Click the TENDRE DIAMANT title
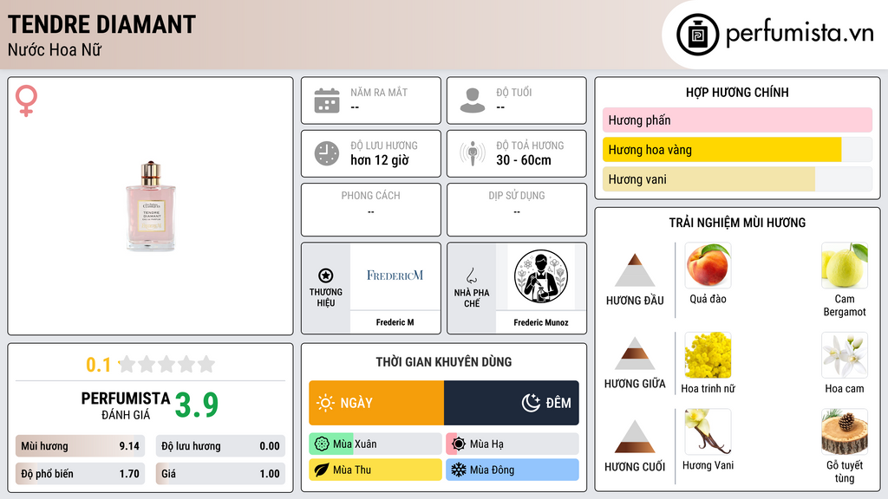The height and width of the screenshot is (499, 888). pyautogui.click(x=102, y=24)
